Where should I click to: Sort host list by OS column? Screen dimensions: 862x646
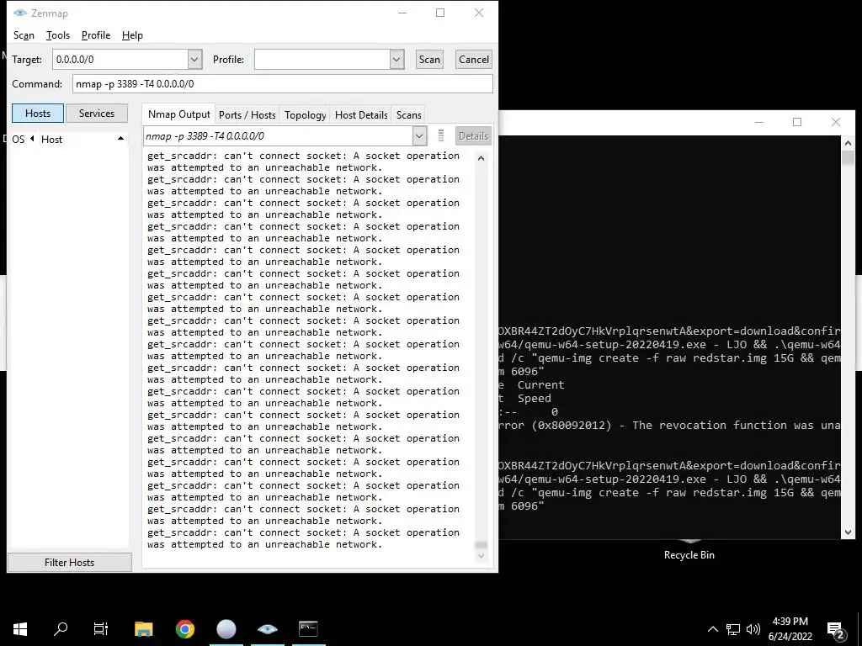19,139
